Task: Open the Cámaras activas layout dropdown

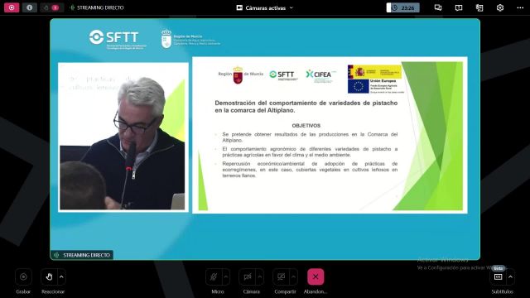Action: [x=265, y=7]
